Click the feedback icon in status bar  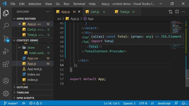(176, 103)
